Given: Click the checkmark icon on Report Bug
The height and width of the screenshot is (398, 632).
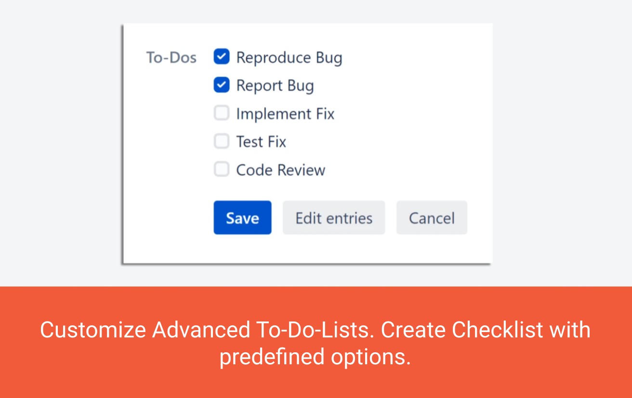Looking at the screenshot, I should pyautogui.click(x=221, y=85).
